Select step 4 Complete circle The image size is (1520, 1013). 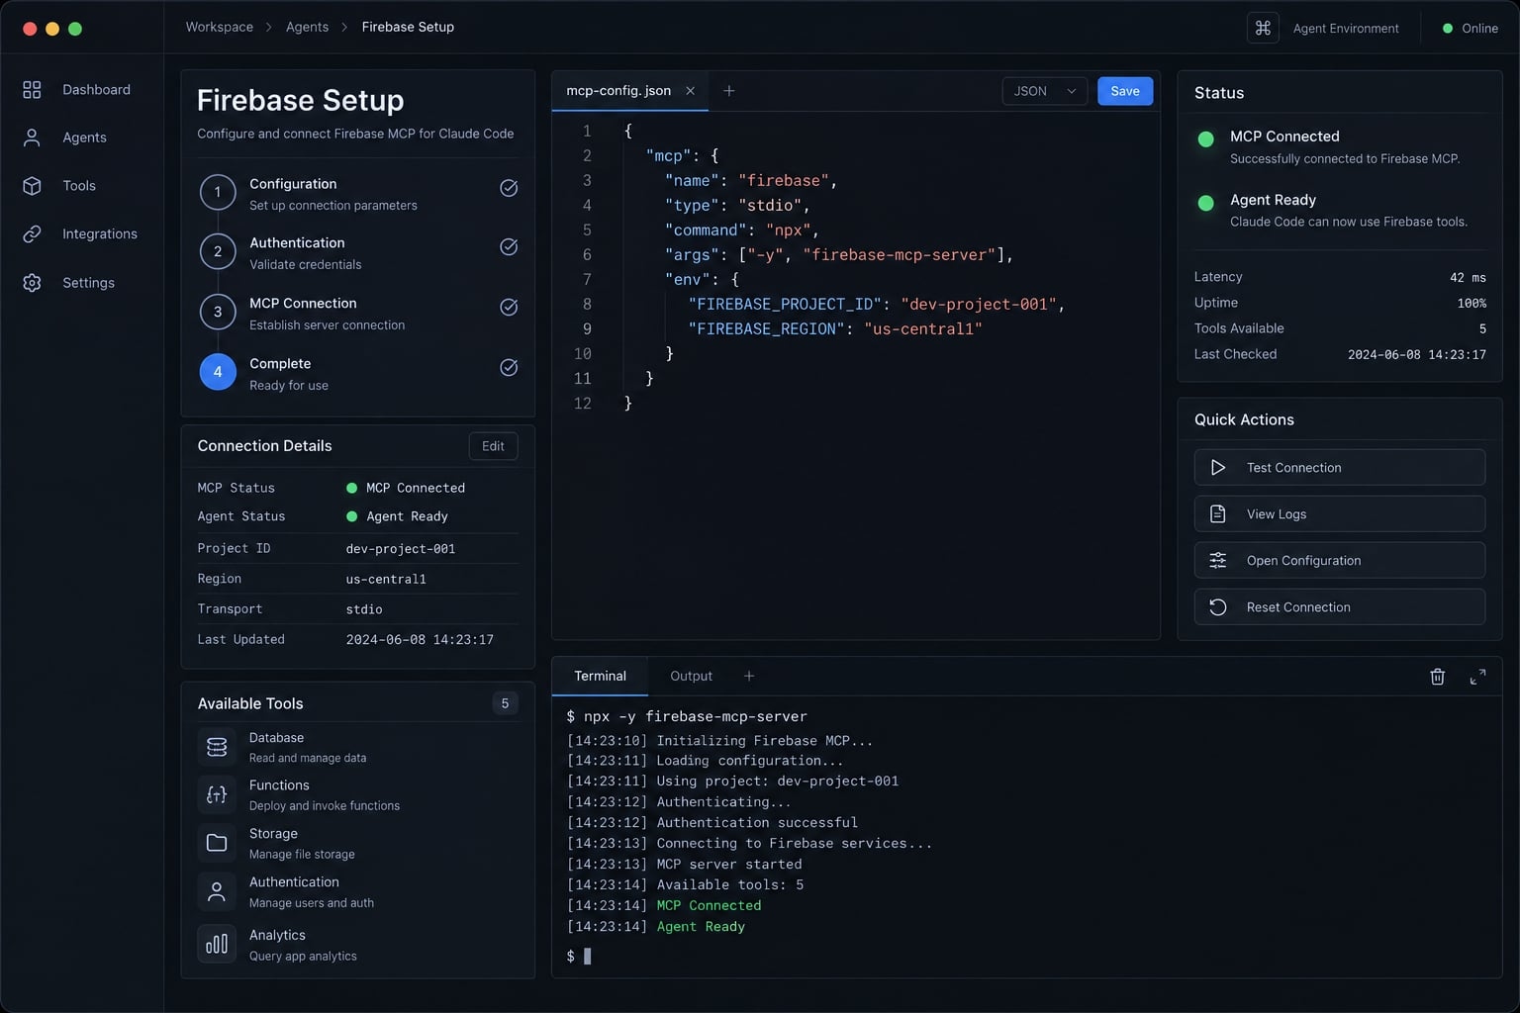(218, 372)
